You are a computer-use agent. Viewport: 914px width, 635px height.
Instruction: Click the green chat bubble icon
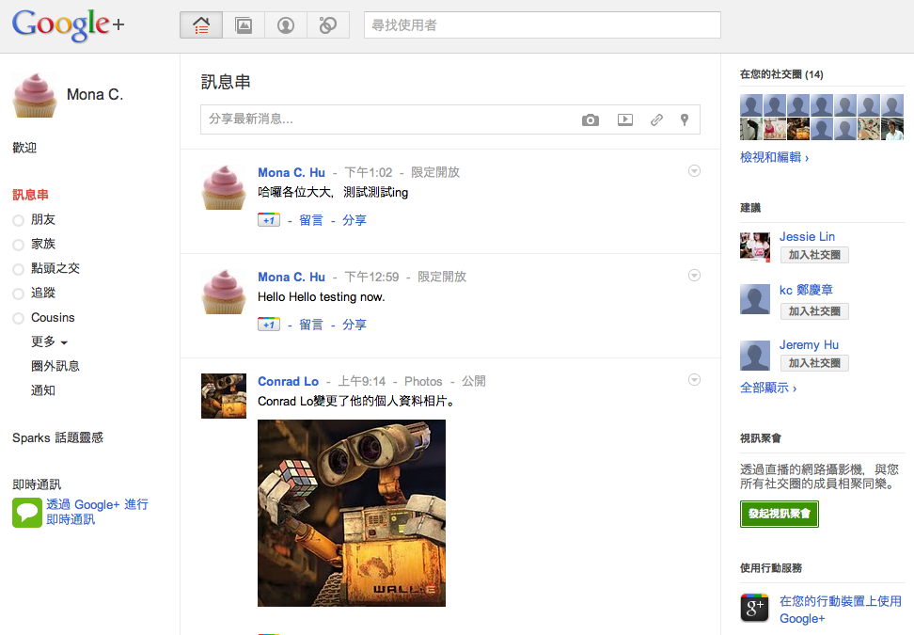click(27, 513)
